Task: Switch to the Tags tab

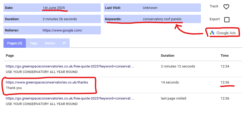Action: tap(33, 43)
